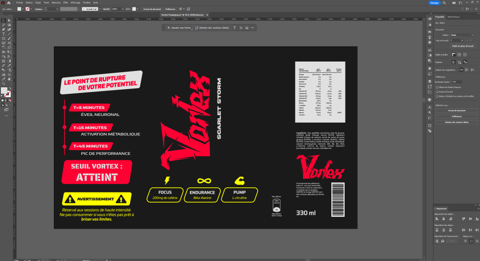Screen dimensions: 480x261
Task: Open the Unités dropdown set to Pixels
Action: point(461,34)
